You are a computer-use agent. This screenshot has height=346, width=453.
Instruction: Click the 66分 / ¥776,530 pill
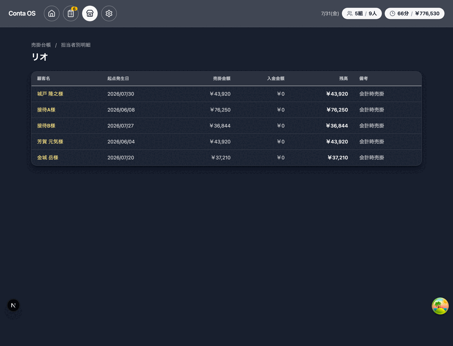(414, 13)
